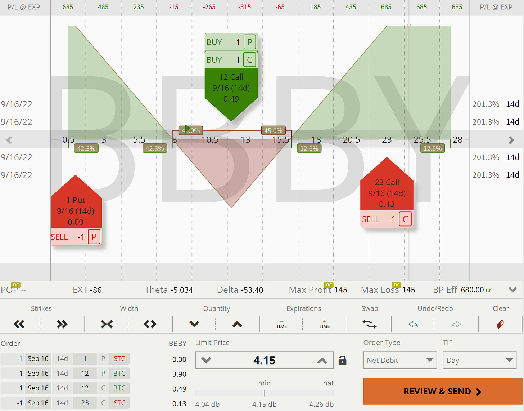Shift strikes up with double-right arrows
Image resolution: width=524 pixels, height=411 pixels.
pos(62,324)
